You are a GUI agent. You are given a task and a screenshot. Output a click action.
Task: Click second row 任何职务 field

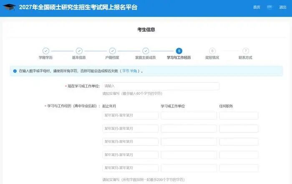[x=239, y=129]
